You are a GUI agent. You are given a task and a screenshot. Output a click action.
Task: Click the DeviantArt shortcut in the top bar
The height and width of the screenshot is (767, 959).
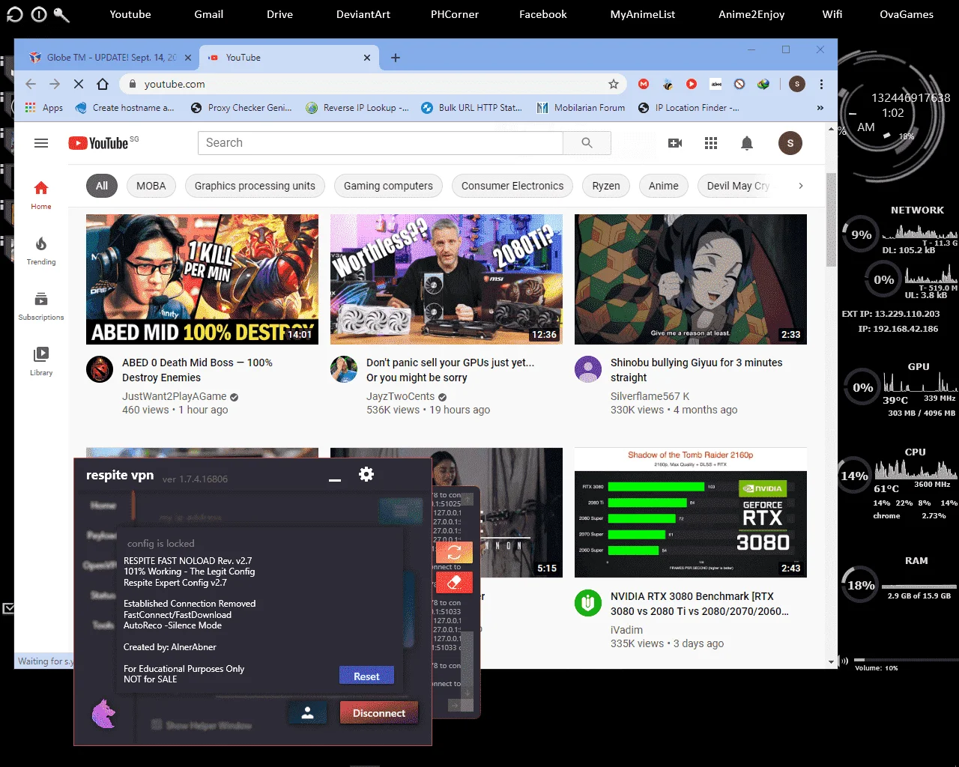coord(363,14)
